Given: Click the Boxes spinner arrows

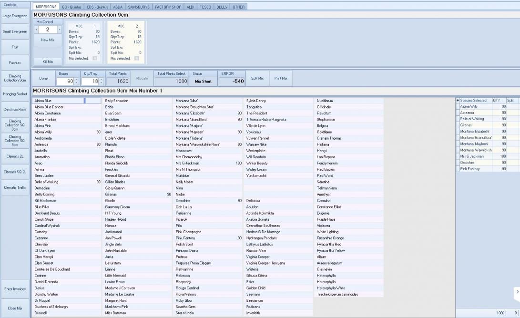Looking at the screenshot, I should click(x=77, y=81).
